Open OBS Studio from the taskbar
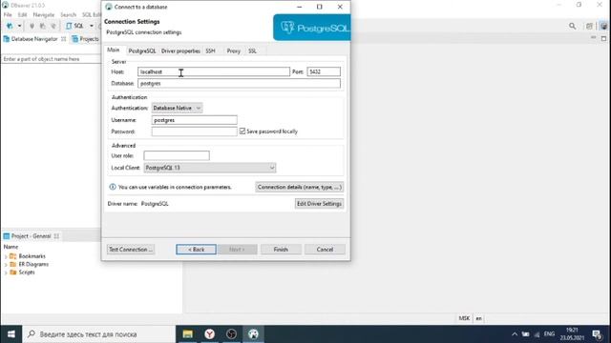 (x=231, y=334)
